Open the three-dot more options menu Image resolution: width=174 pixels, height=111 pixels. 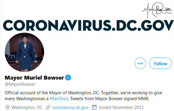(x=140, y=63)
